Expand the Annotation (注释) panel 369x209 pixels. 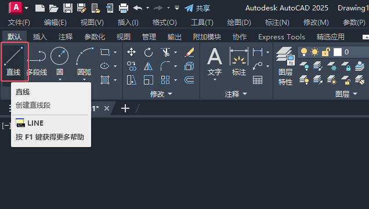(236, 94)
